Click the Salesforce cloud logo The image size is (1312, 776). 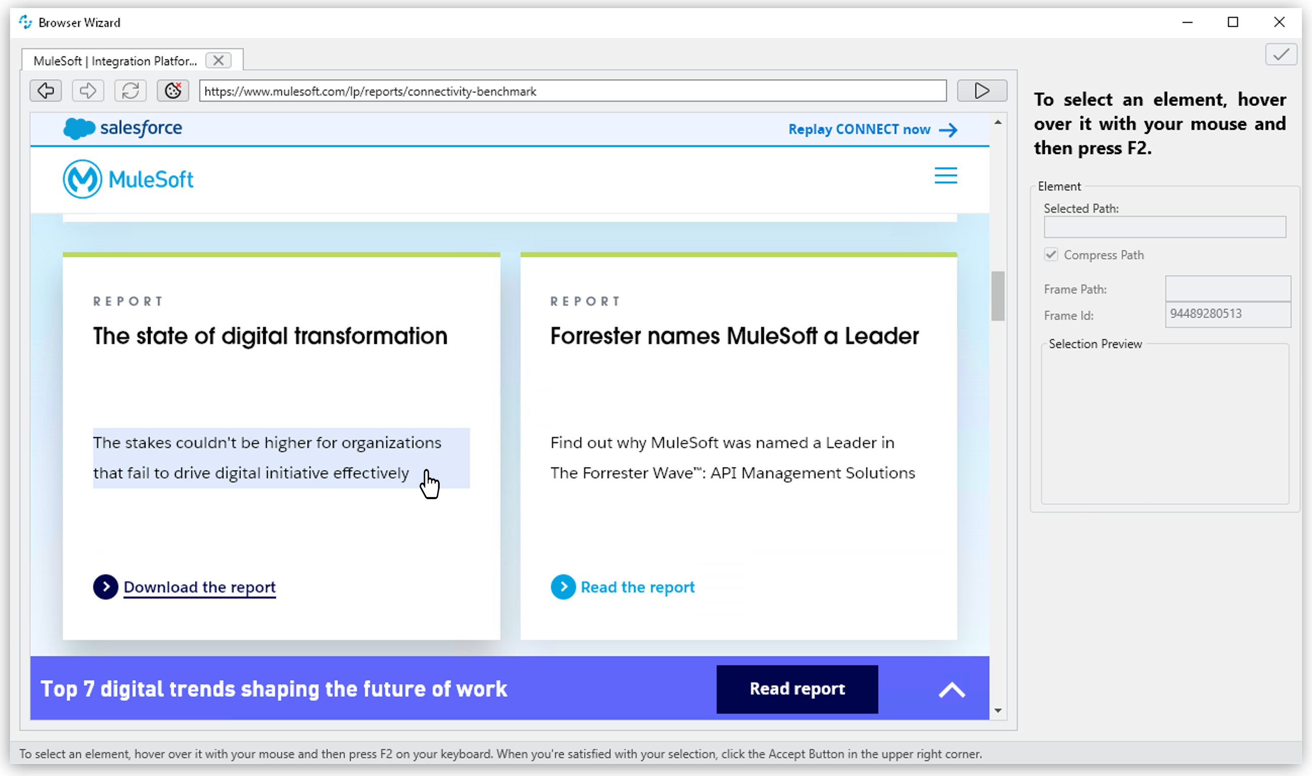pyautogui.click(x=79, y=128)
